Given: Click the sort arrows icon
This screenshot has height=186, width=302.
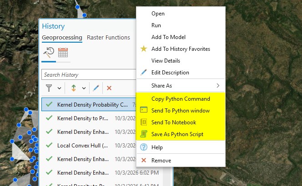Looking at the screenshot, I should click(x=74, y=88).
